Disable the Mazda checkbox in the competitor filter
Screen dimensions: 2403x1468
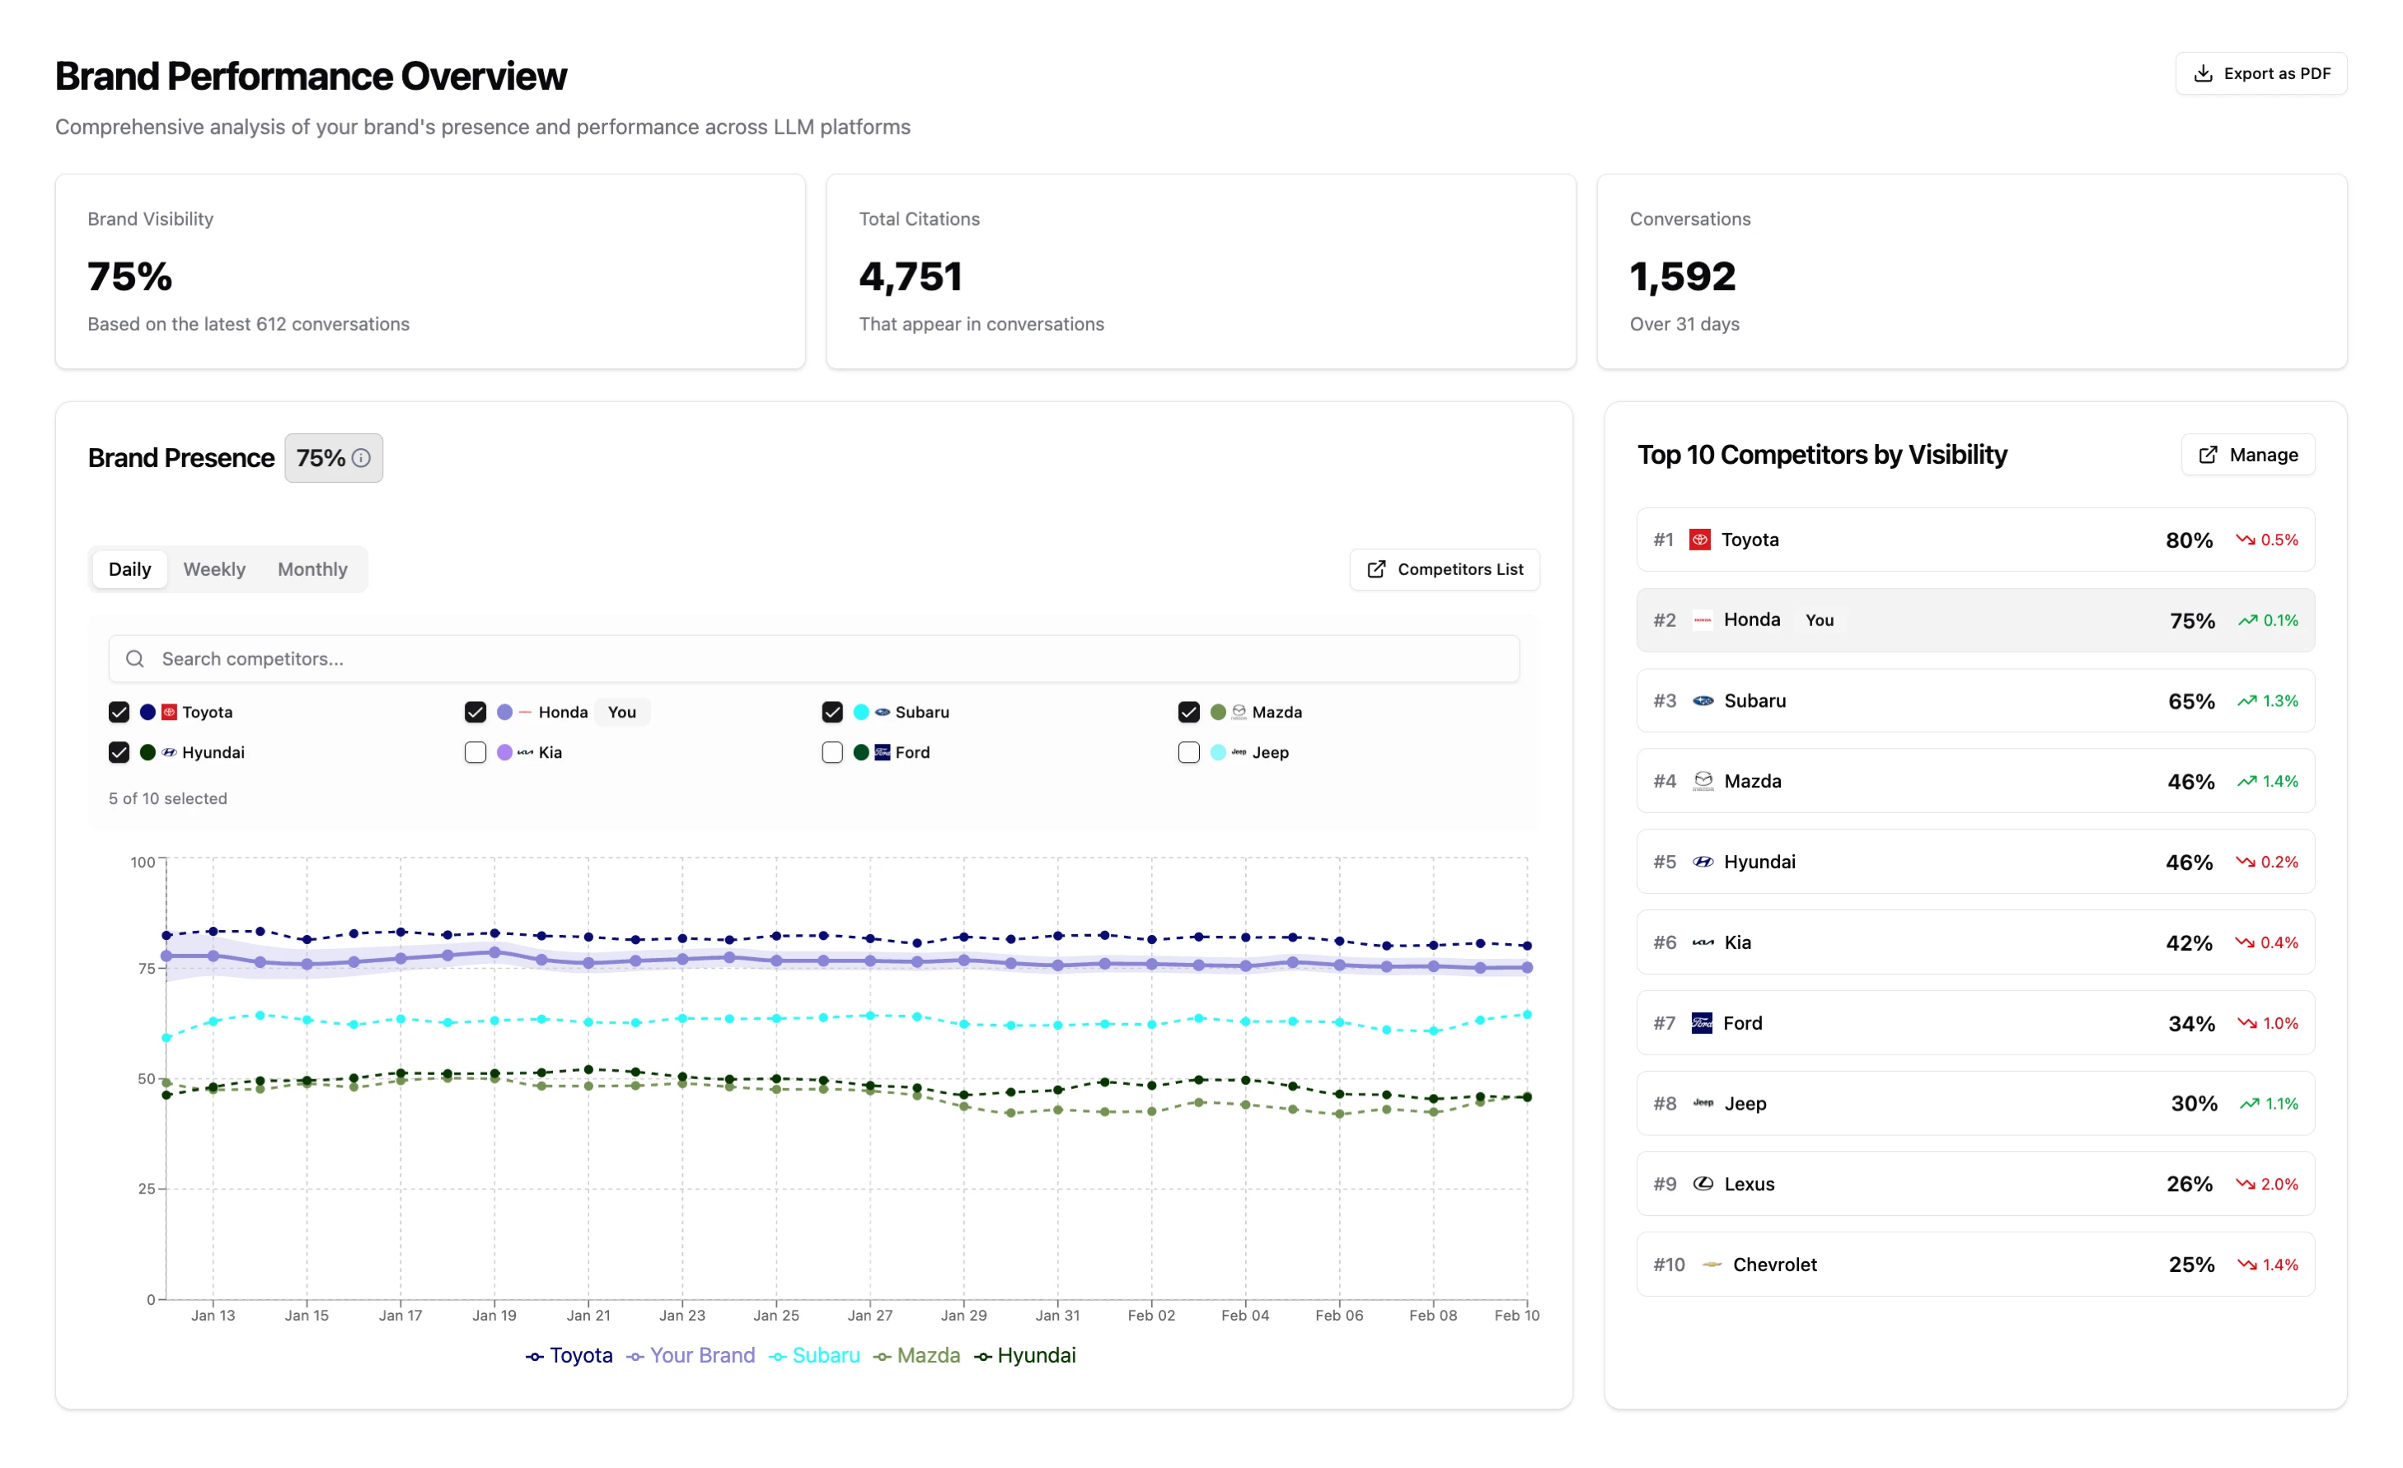[1187, 712]
